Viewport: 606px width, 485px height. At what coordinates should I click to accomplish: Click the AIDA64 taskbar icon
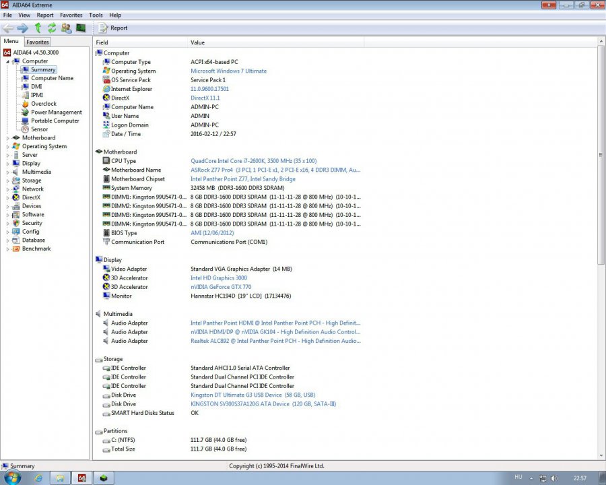point(81,478)
